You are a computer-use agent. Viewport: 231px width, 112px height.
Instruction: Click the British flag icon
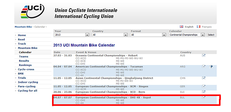(181, 27)
